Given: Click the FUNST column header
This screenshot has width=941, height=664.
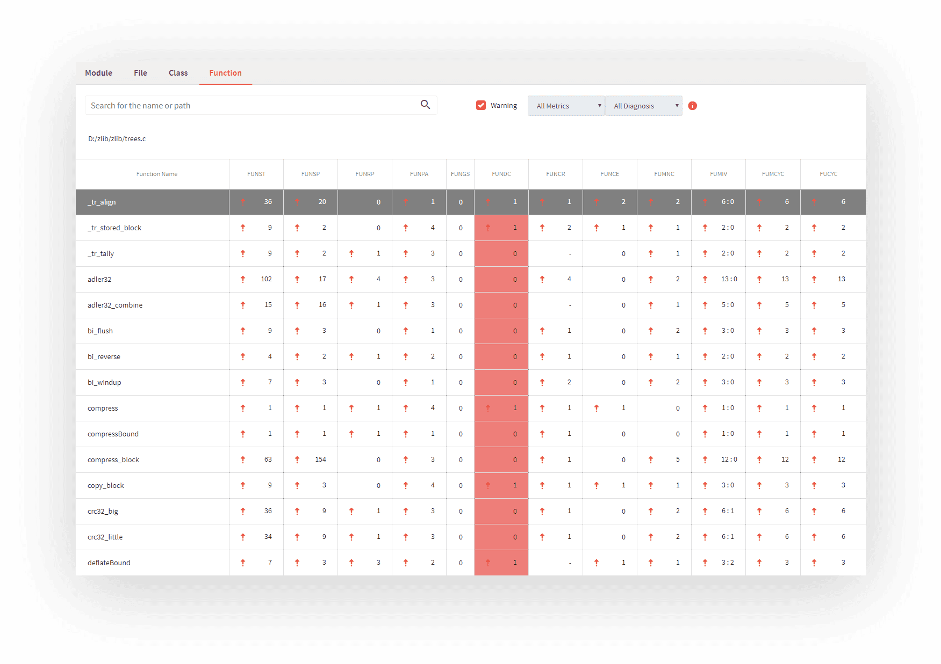Looking at the screenshot, I should tap(256, 174).
